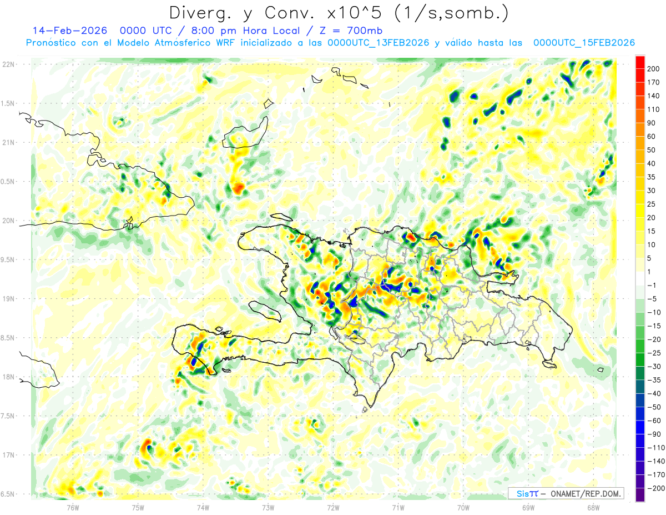Image resolution: width=666 pixels, height=515 pixels.
Task: Click the '8.5N' latitude label
Action: click(x=8, y=338)
